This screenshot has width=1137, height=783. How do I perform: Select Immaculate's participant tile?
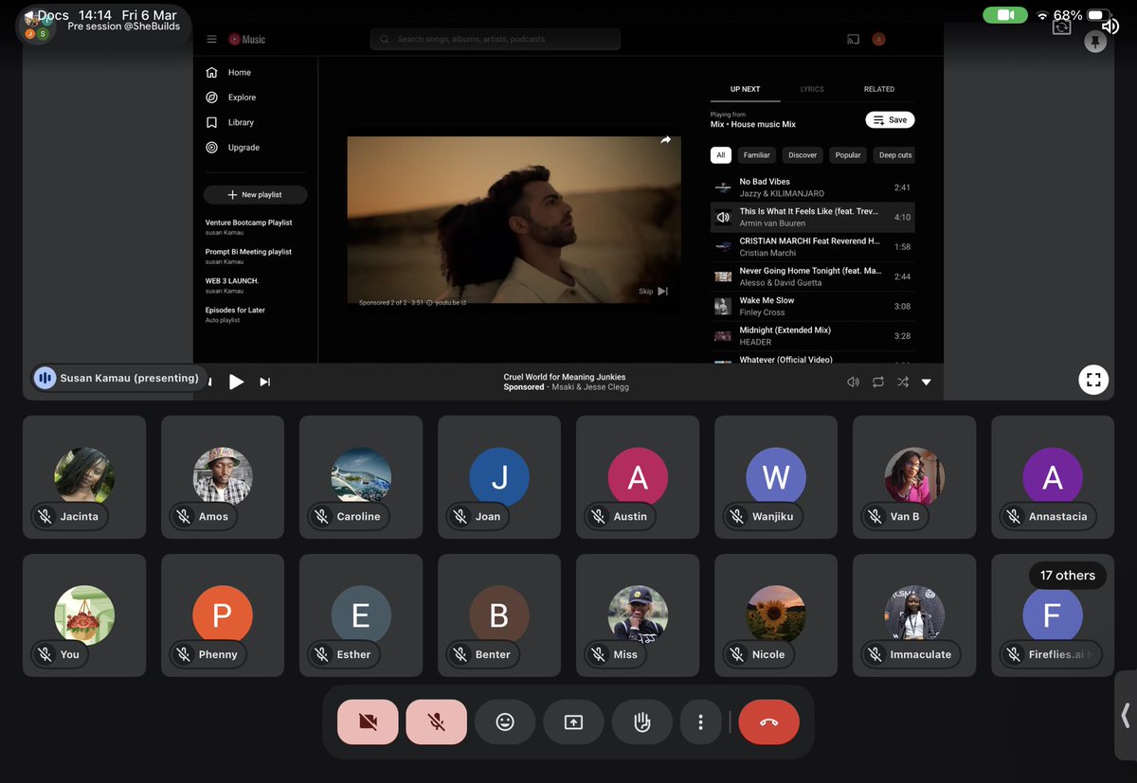tap(914, 615)
